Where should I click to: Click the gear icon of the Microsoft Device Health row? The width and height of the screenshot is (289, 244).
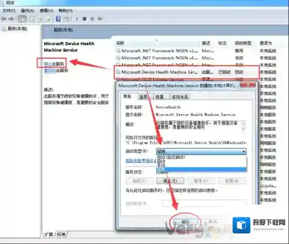click(x=118, y=72)
